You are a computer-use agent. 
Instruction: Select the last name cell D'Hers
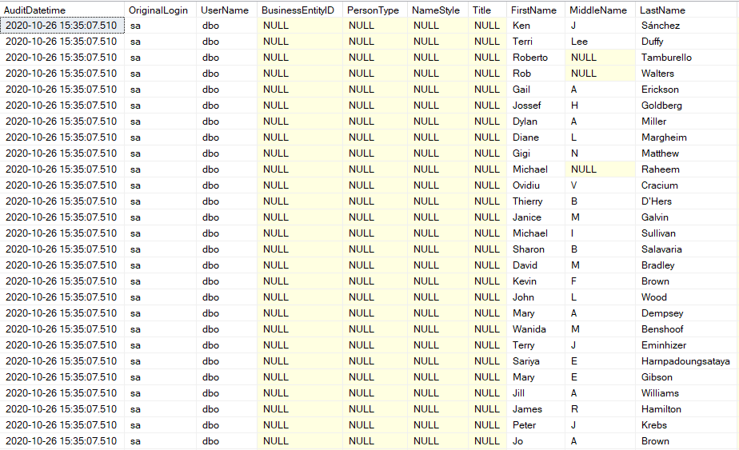pyautogui.click(x=657, y=201)
